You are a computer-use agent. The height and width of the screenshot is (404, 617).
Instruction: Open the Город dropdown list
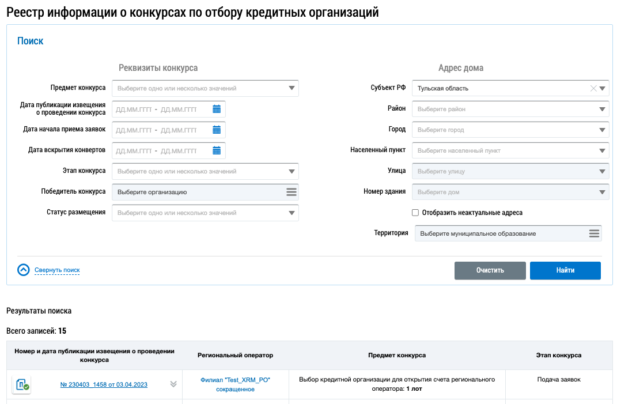coord(602,130)
